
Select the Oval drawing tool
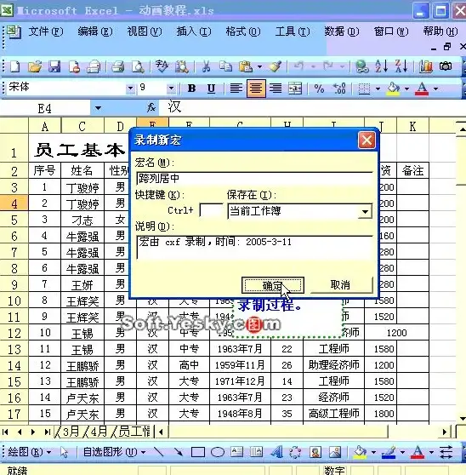(217, 452)
